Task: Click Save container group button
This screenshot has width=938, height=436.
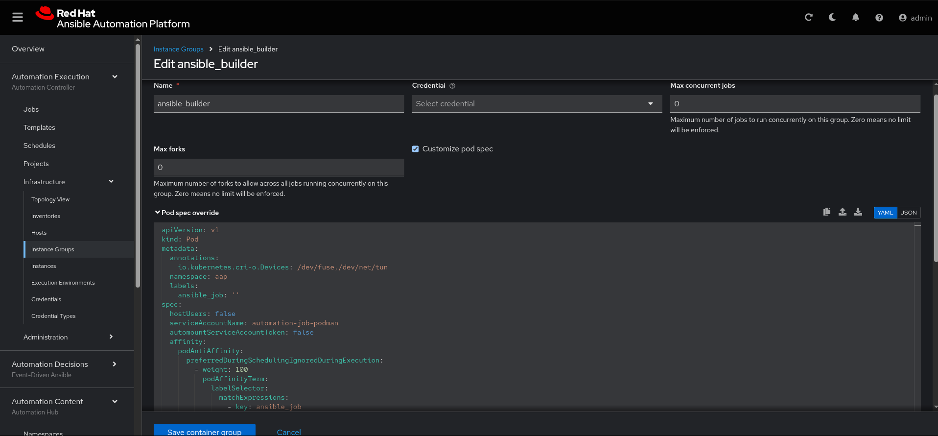Action: [204, 431]
